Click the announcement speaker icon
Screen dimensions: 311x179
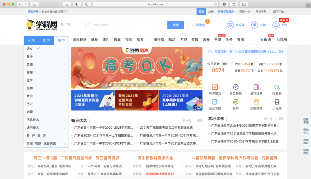pos(210,51)
